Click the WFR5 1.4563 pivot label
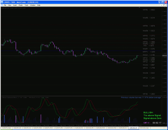This screenshot has height=130, width=168. (x=149, y=10)
